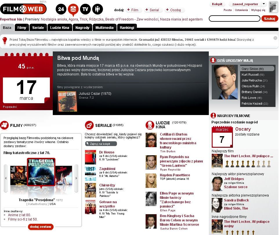Viewport: 279px width, 235px height.
Task: Focus the search input field
Action: [x=234, y=18]
